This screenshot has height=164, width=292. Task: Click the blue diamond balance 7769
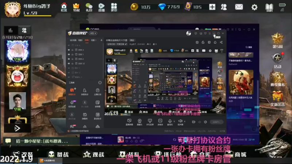(x=169, y=7)
